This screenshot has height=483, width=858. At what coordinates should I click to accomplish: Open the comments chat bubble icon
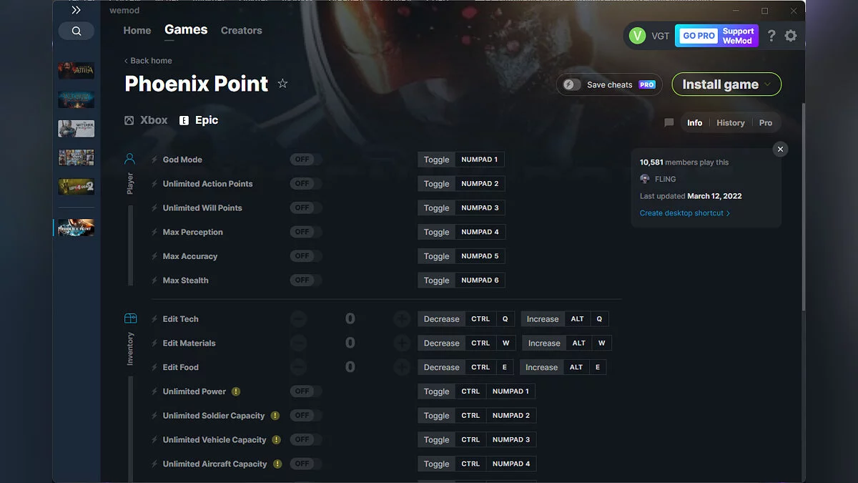click(669, 123)
